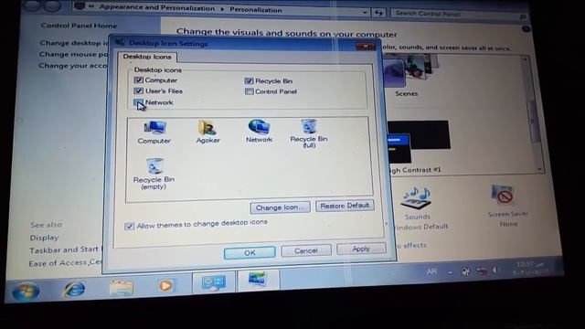Click the AR language indicator in tray

(x=431, y=271)
